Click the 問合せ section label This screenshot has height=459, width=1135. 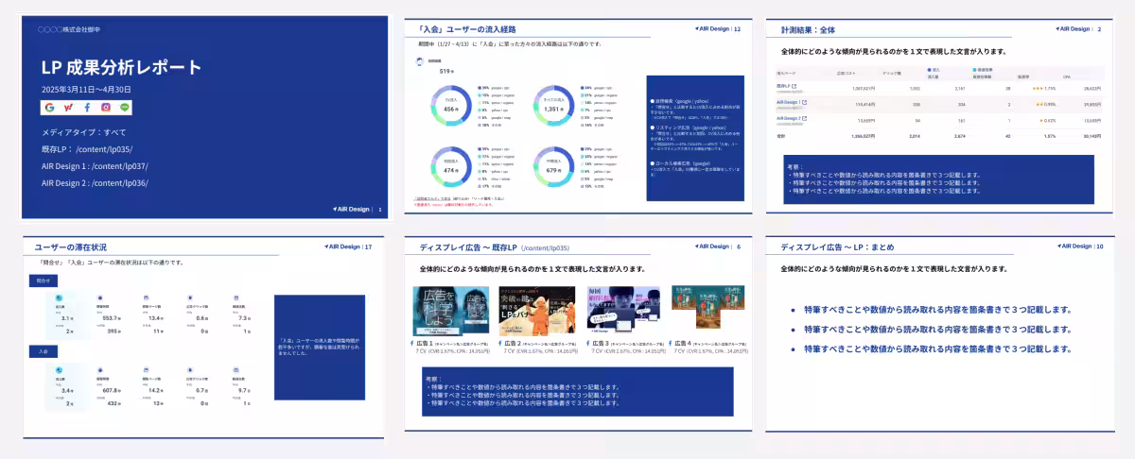tap(43, 280)
